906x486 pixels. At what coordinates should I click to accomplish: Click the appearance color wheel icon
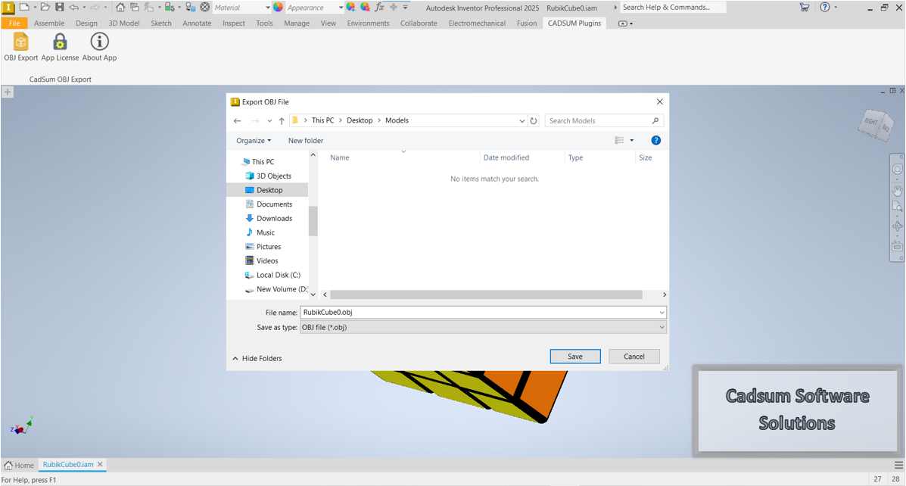278,8
